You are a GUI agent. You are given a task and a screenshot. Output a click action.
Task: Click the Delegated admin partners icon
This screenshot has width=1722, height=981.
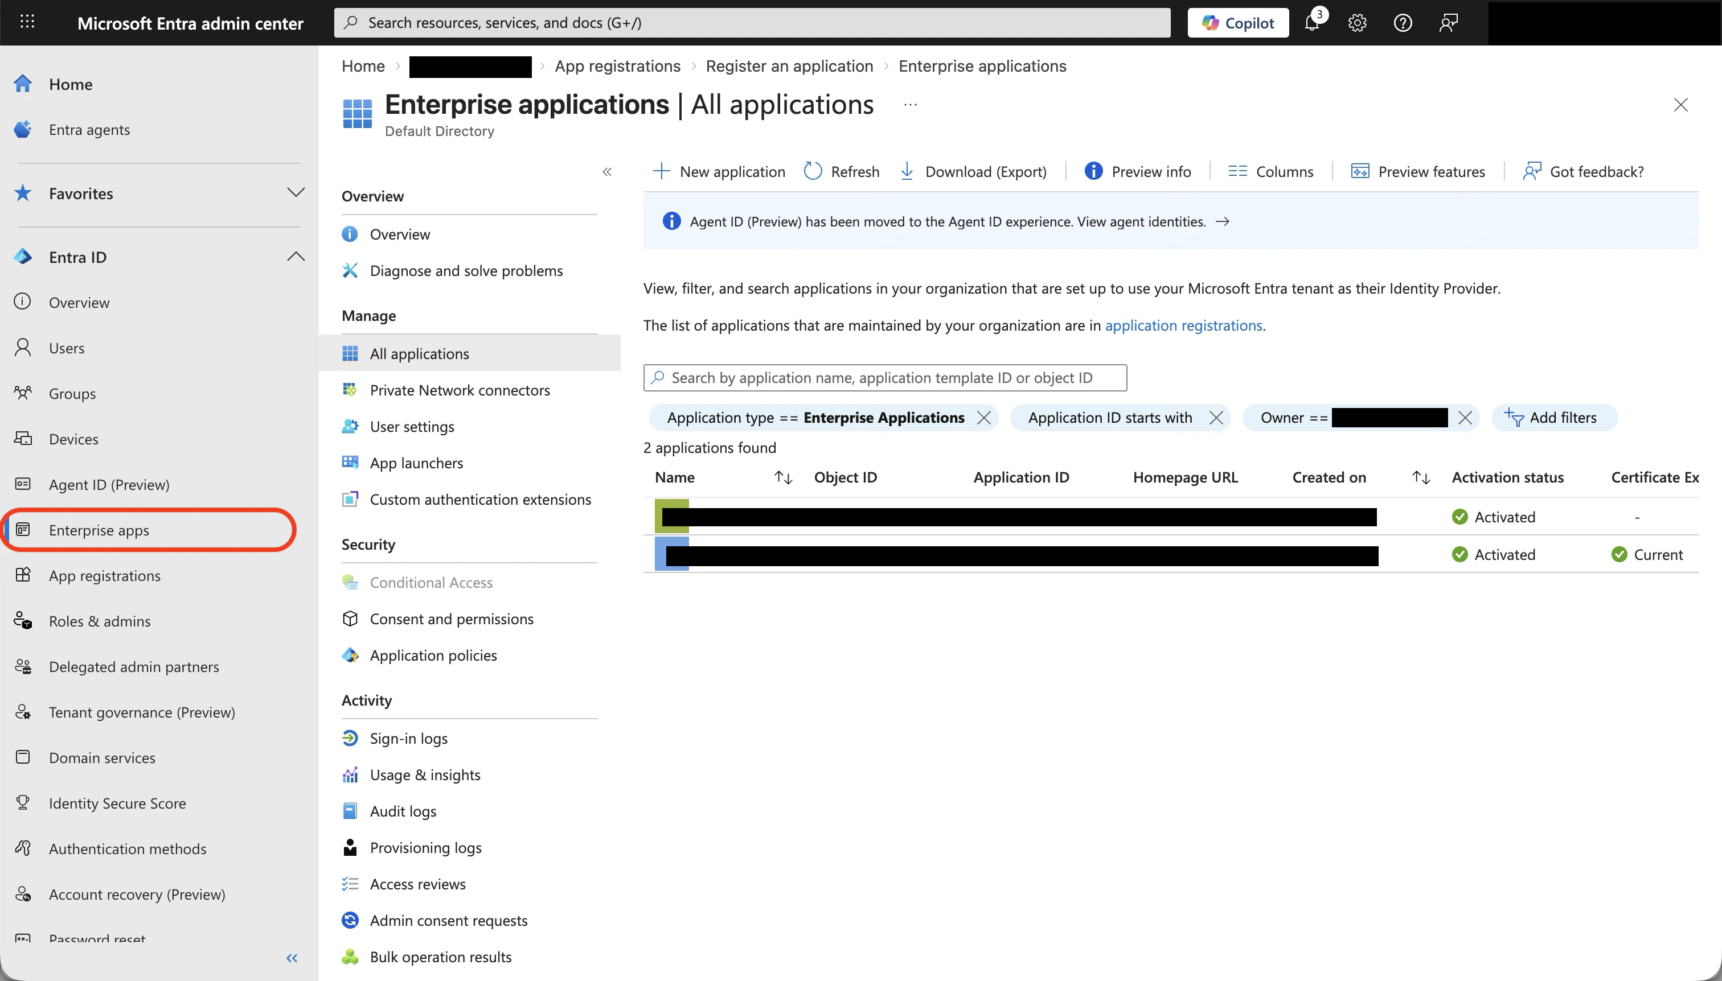(23, 666)
